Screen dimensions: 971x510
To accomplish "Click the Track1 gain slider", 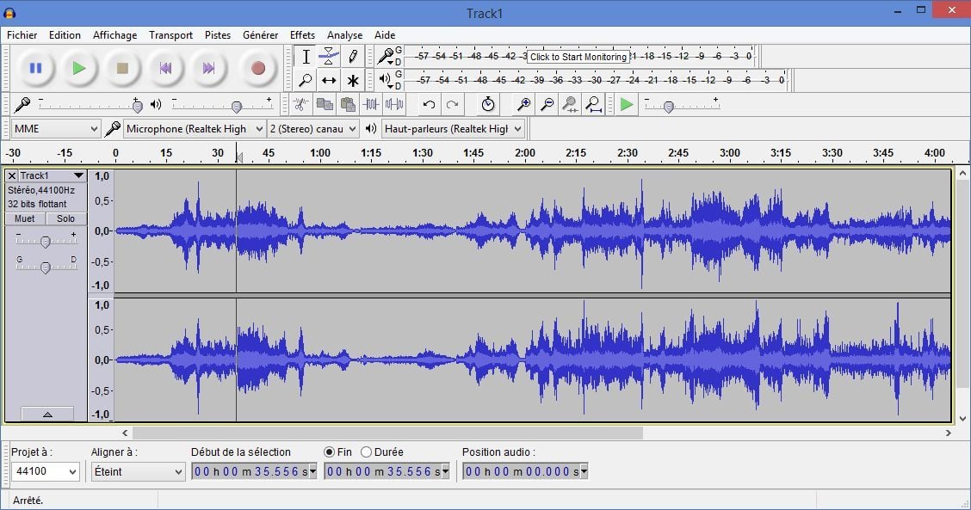I will pos(46,241).
